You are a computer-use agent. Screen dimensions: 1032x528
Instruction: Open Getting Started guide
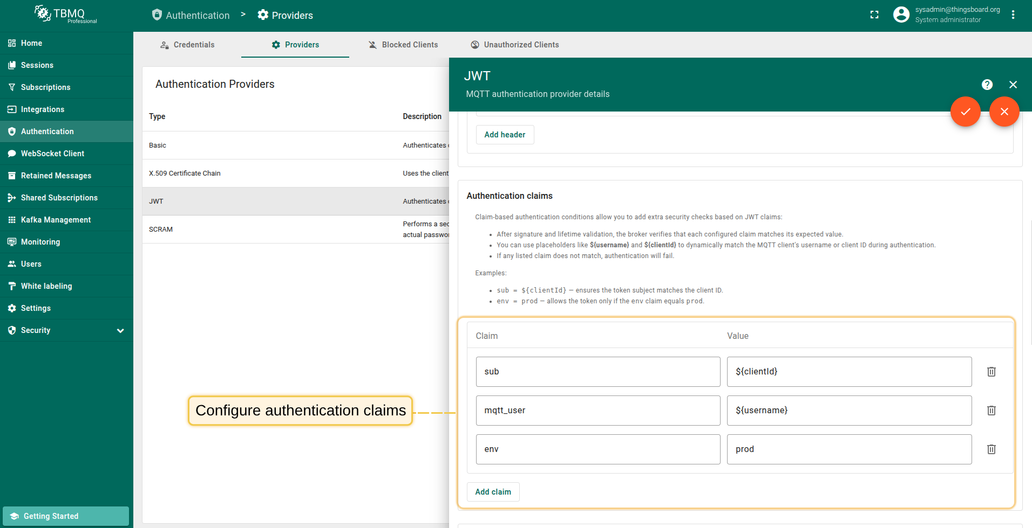tap(66, 516)
